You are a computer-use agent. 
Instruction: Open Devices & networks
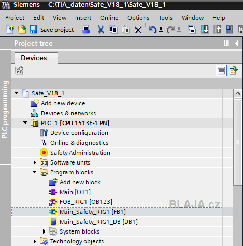[x=68, y=113]
